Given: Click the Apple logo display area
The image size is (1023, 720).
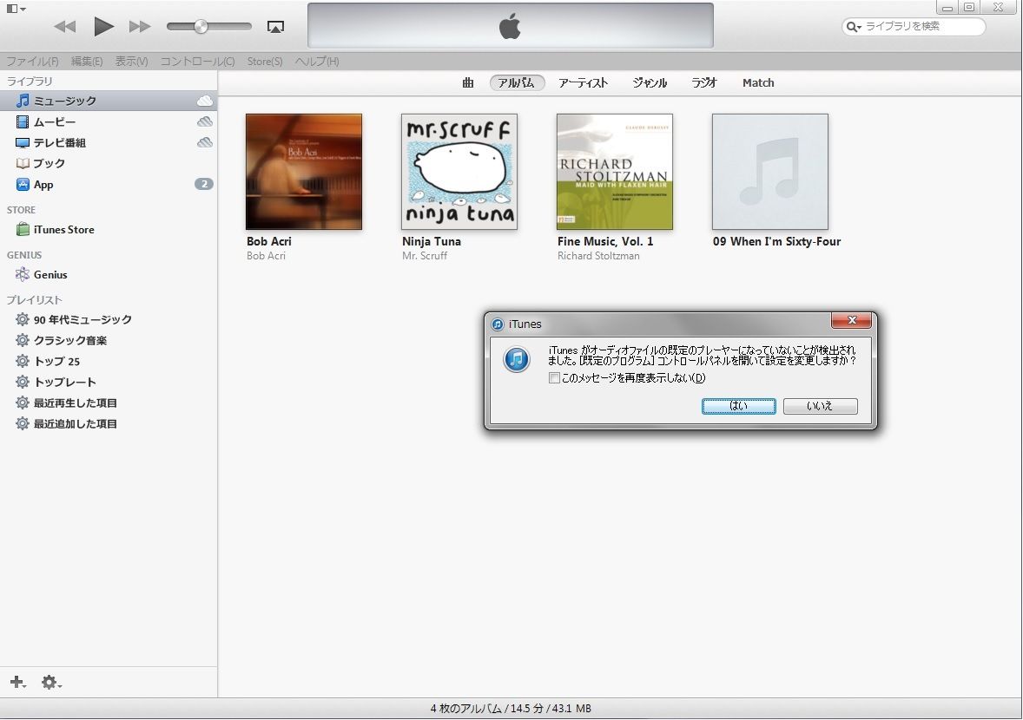Looking at the screenshot, I should coord(510,26).
